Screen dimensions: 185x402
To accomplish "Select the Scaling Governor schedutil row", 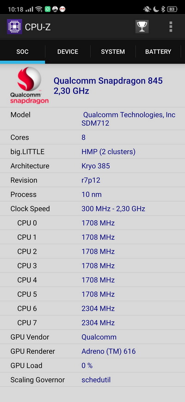I will (x=92, y=380).
